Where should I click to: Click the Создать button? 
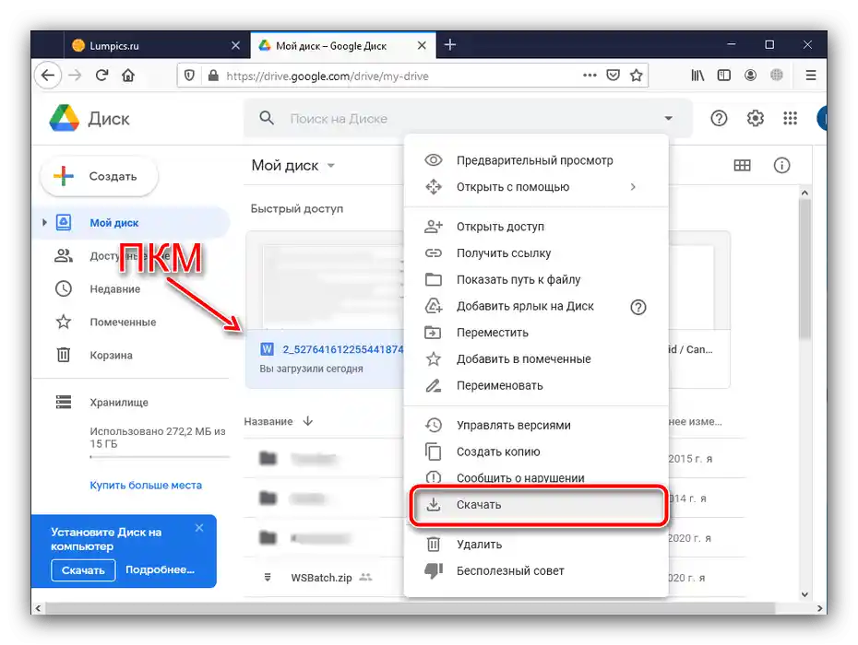coord(99,176)
